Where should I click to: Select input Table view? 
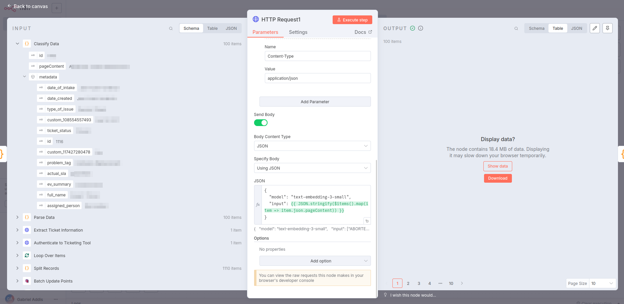(x=212, y=28)
